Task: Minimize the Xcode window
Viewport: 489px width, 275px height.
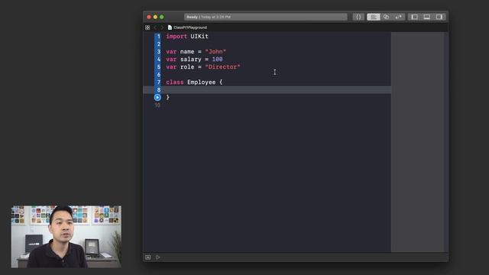Action: 155,17
